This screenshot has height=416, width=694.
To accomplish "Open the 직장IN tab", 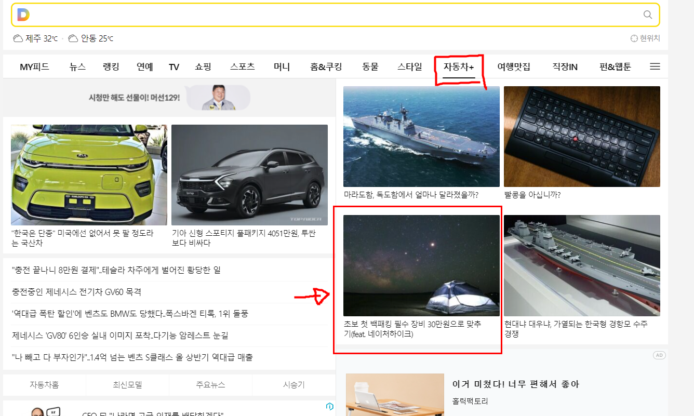I will click(x=565, y=66).
